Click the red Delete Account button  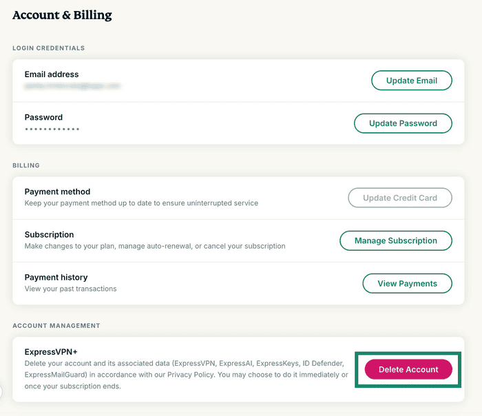[408, 369]
